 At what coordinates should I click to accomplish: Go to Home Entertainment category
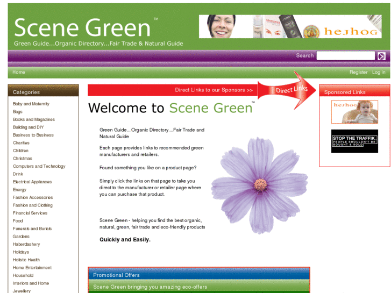pyautogui.click(x=32, y=268)
